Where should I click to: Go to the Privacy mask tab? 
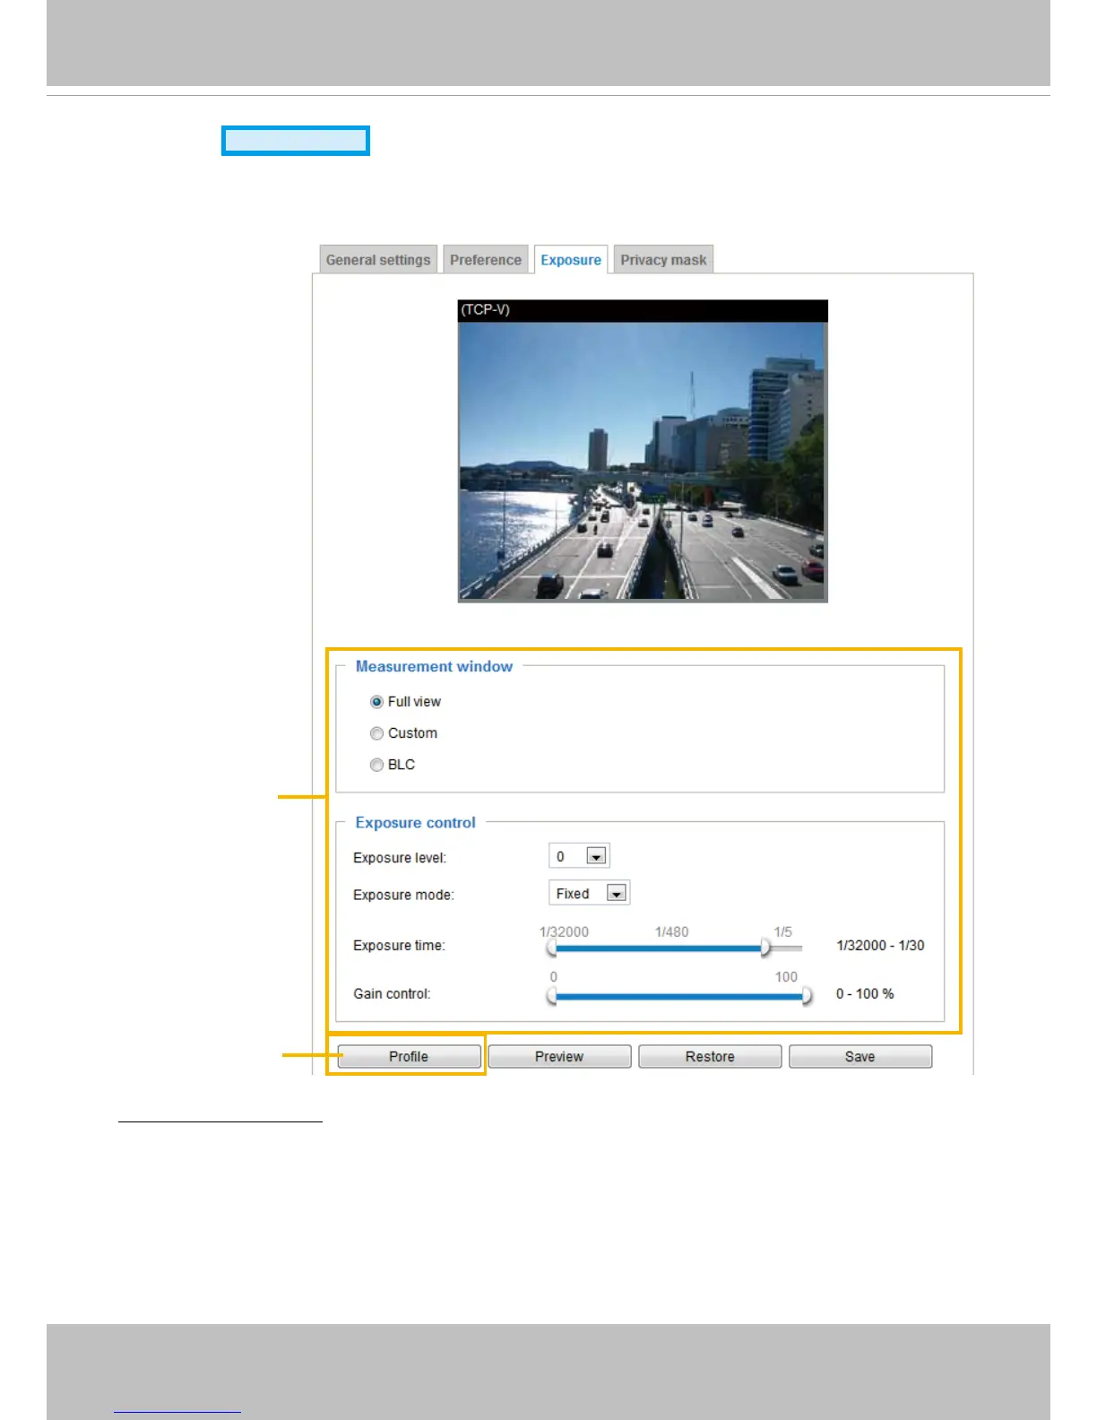(663, 260)
